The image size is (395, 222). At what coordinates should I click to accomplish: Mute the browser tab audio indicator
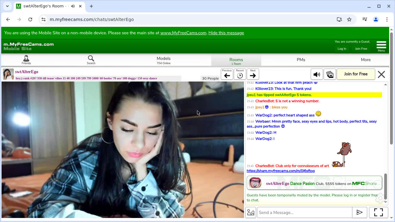pyautogui.click(x=73, y=6)
